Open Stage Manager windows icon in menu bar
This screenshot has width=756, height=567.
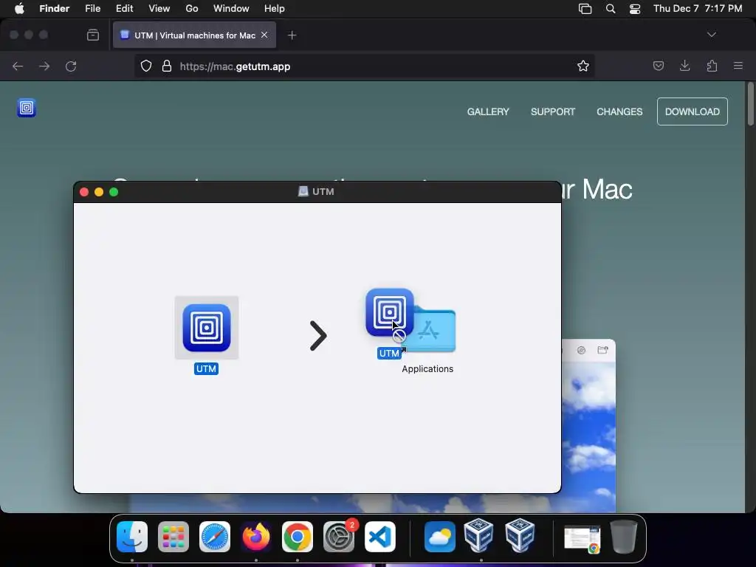585,9
